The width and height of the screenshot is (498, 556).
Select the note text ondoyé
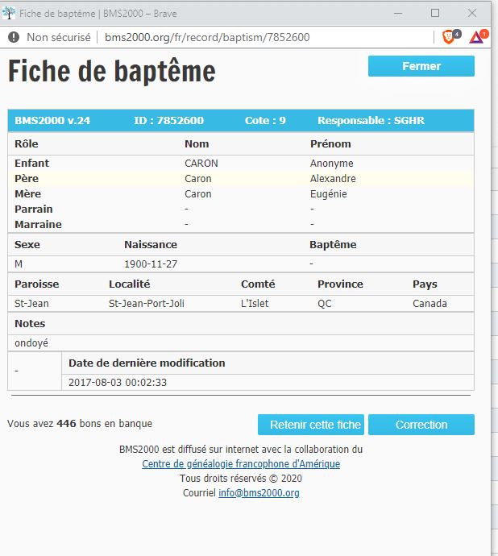click(31, 343)
